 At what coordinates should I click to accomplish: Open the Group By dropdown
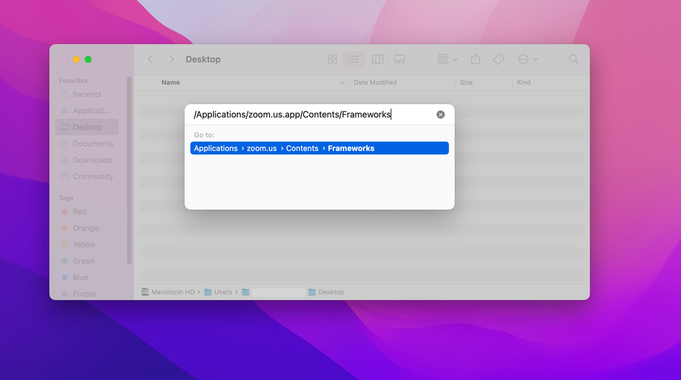coord(447,59)
